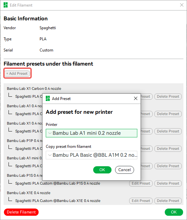
Task: Expand the Copy preset from filament dropdown
Action: (92, 155)
